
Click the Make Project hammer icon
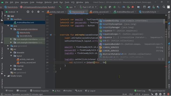pyautogui.click(x=60, y=7)
